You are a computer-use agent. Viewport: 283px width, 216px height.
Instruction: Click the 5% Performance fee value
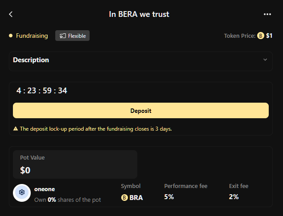click(x=169, y=197)
